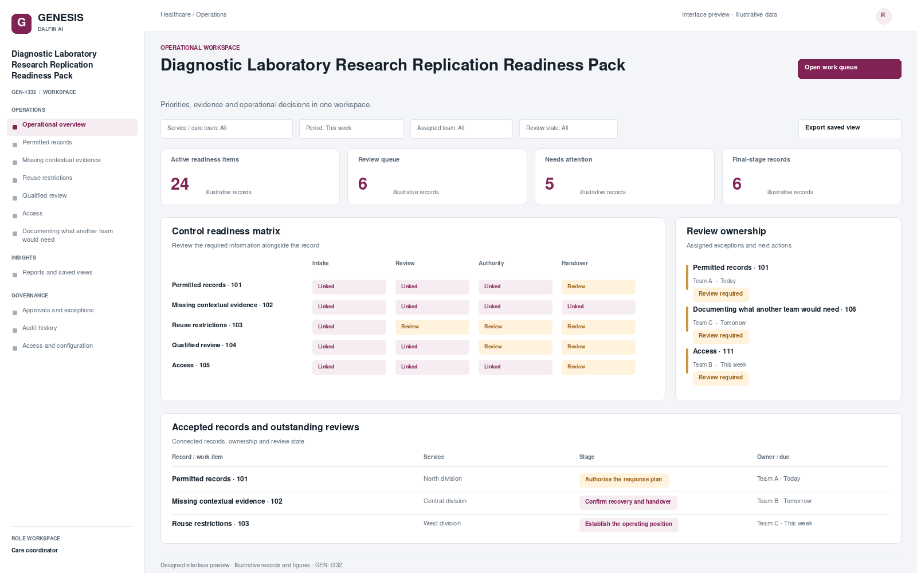Viewport: 917px width, 573px height.
Task: Open Documenting what another team would need 106
Action: (x=774, y=309)
